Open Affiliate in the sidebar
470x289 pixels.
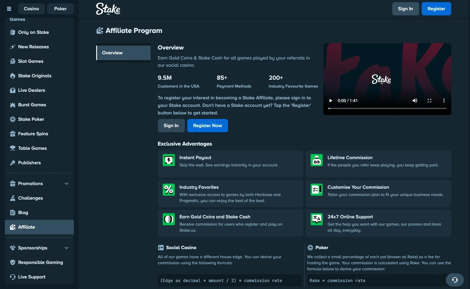click(x=39, y=227)
